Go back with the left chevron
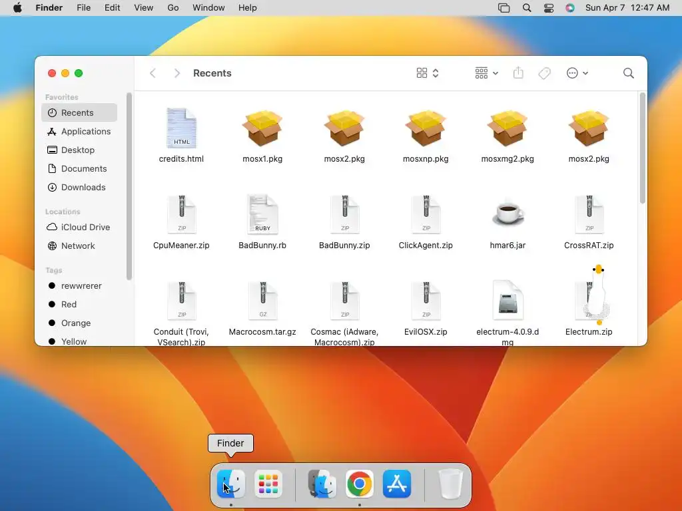The width and height of the screenshot is (682, 511). (x=153, y=73)
